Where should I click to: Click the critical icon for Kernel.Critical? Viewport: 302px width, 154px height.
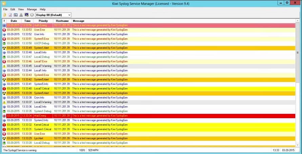(x=4, y=125)
